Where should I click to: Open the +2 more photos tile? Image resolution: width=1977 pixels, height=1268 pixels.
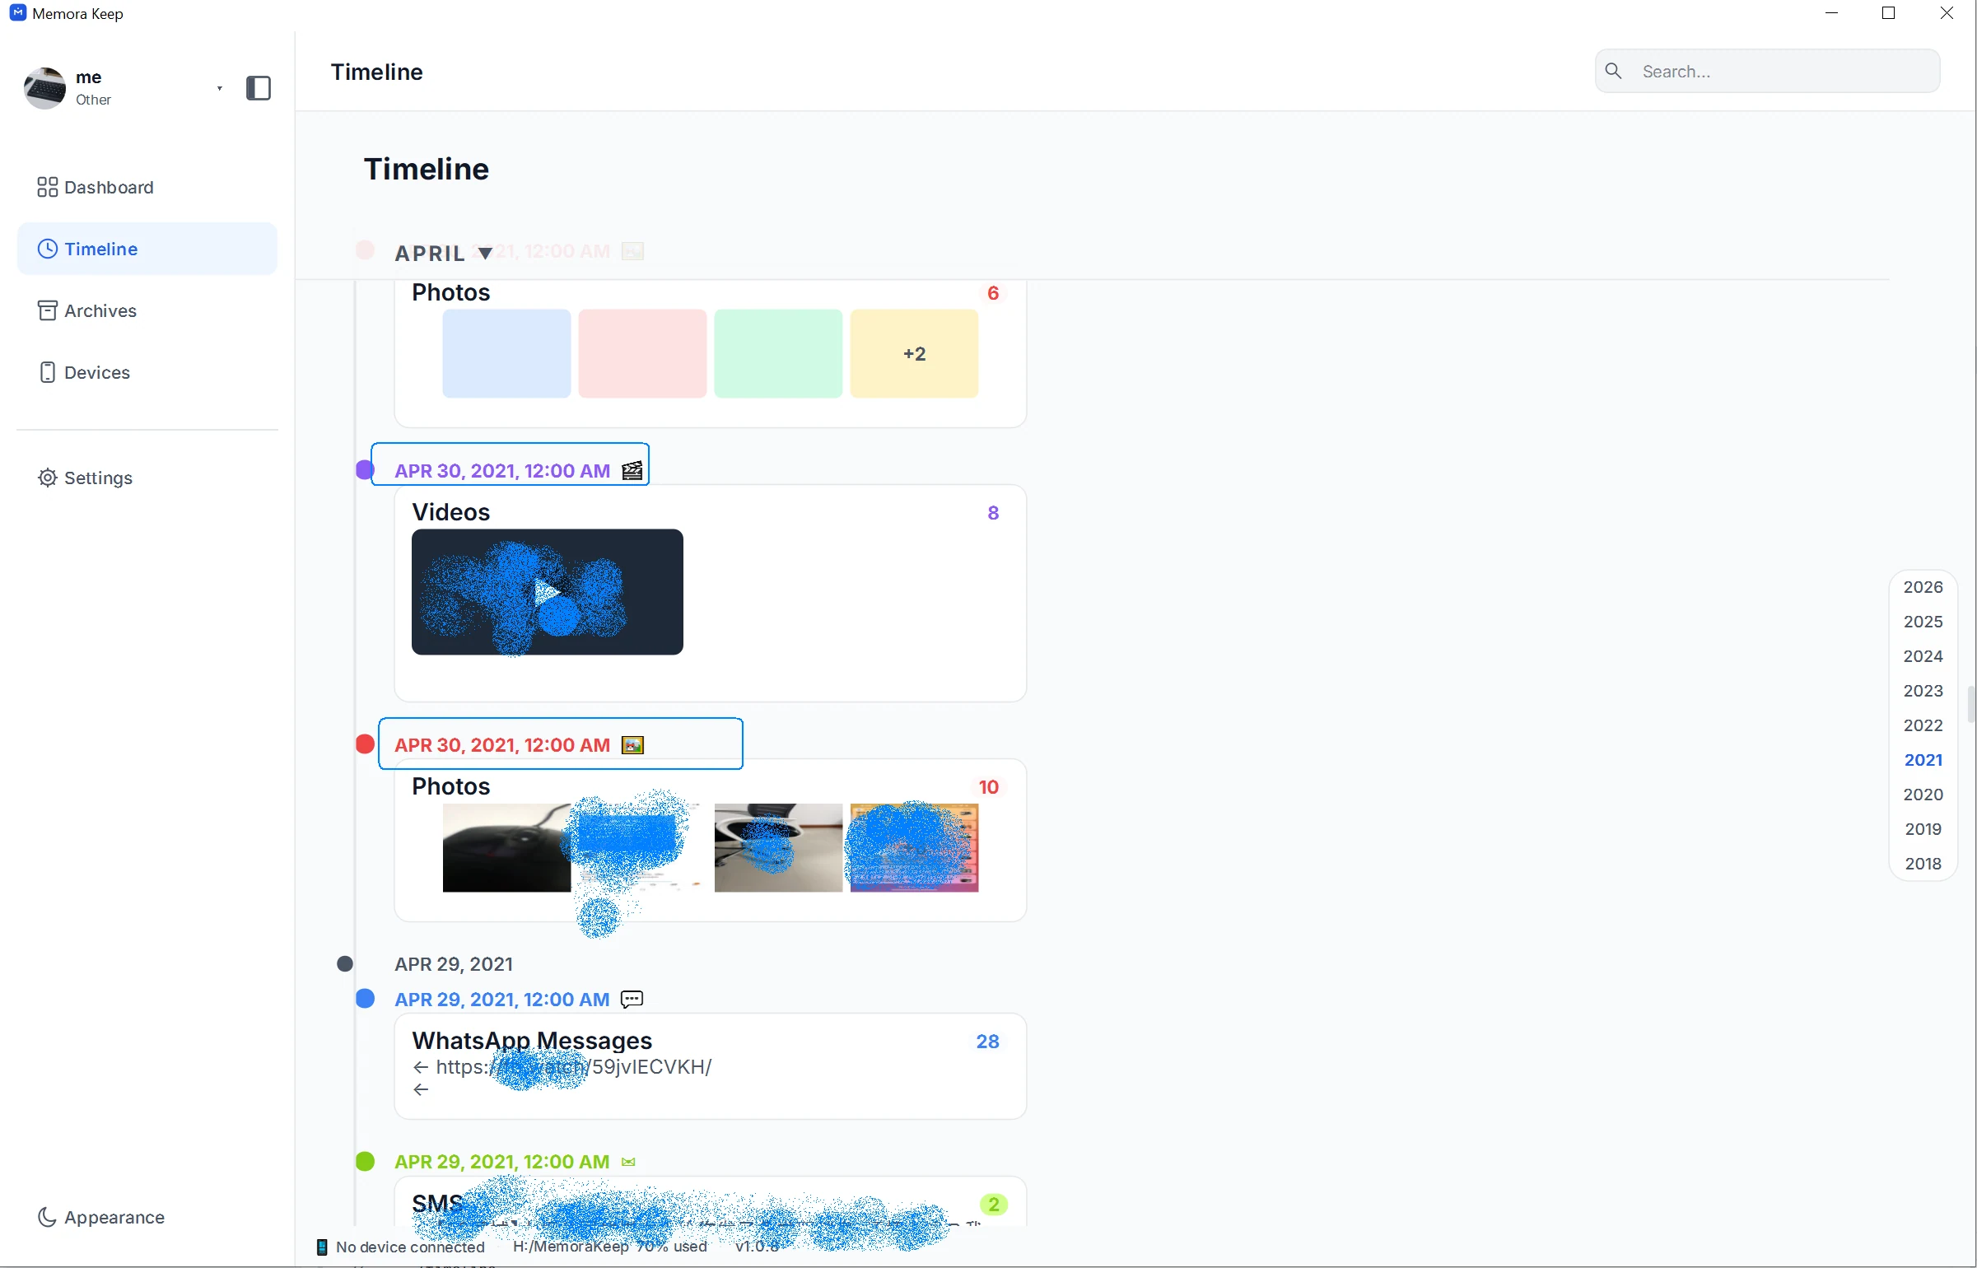(914, 354)
